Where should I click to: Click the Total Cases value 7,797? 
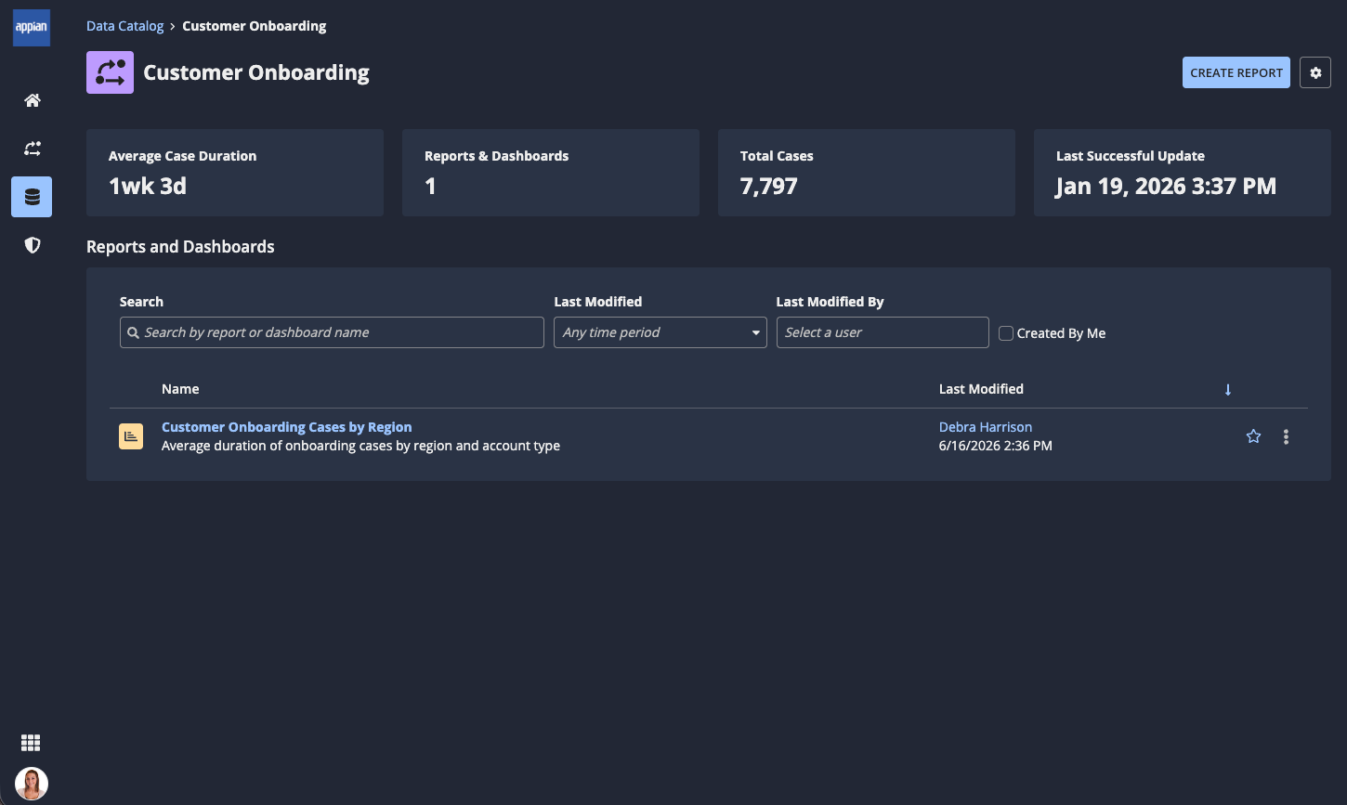pyautogui.click(x=768, y=186)
